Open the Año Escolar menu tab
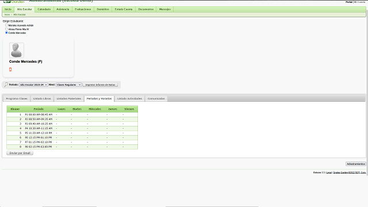368x207 pixels. [24, 9]
